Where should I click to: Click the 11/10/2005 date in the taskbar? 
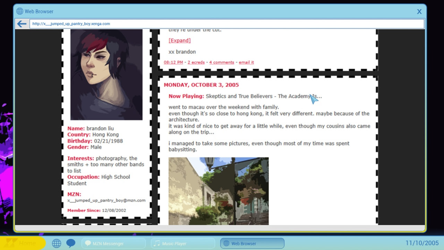point(422,243)
